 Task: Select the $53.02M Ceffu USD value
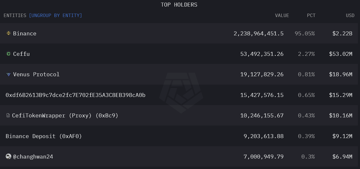[x=341, y=54]
